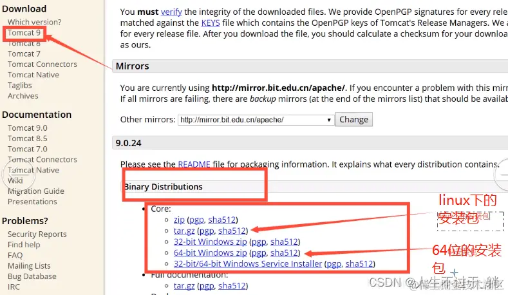Open pgp signature for Full documentation tar.gz
Screen dimensions: 508x295
(x=207, y=286)
